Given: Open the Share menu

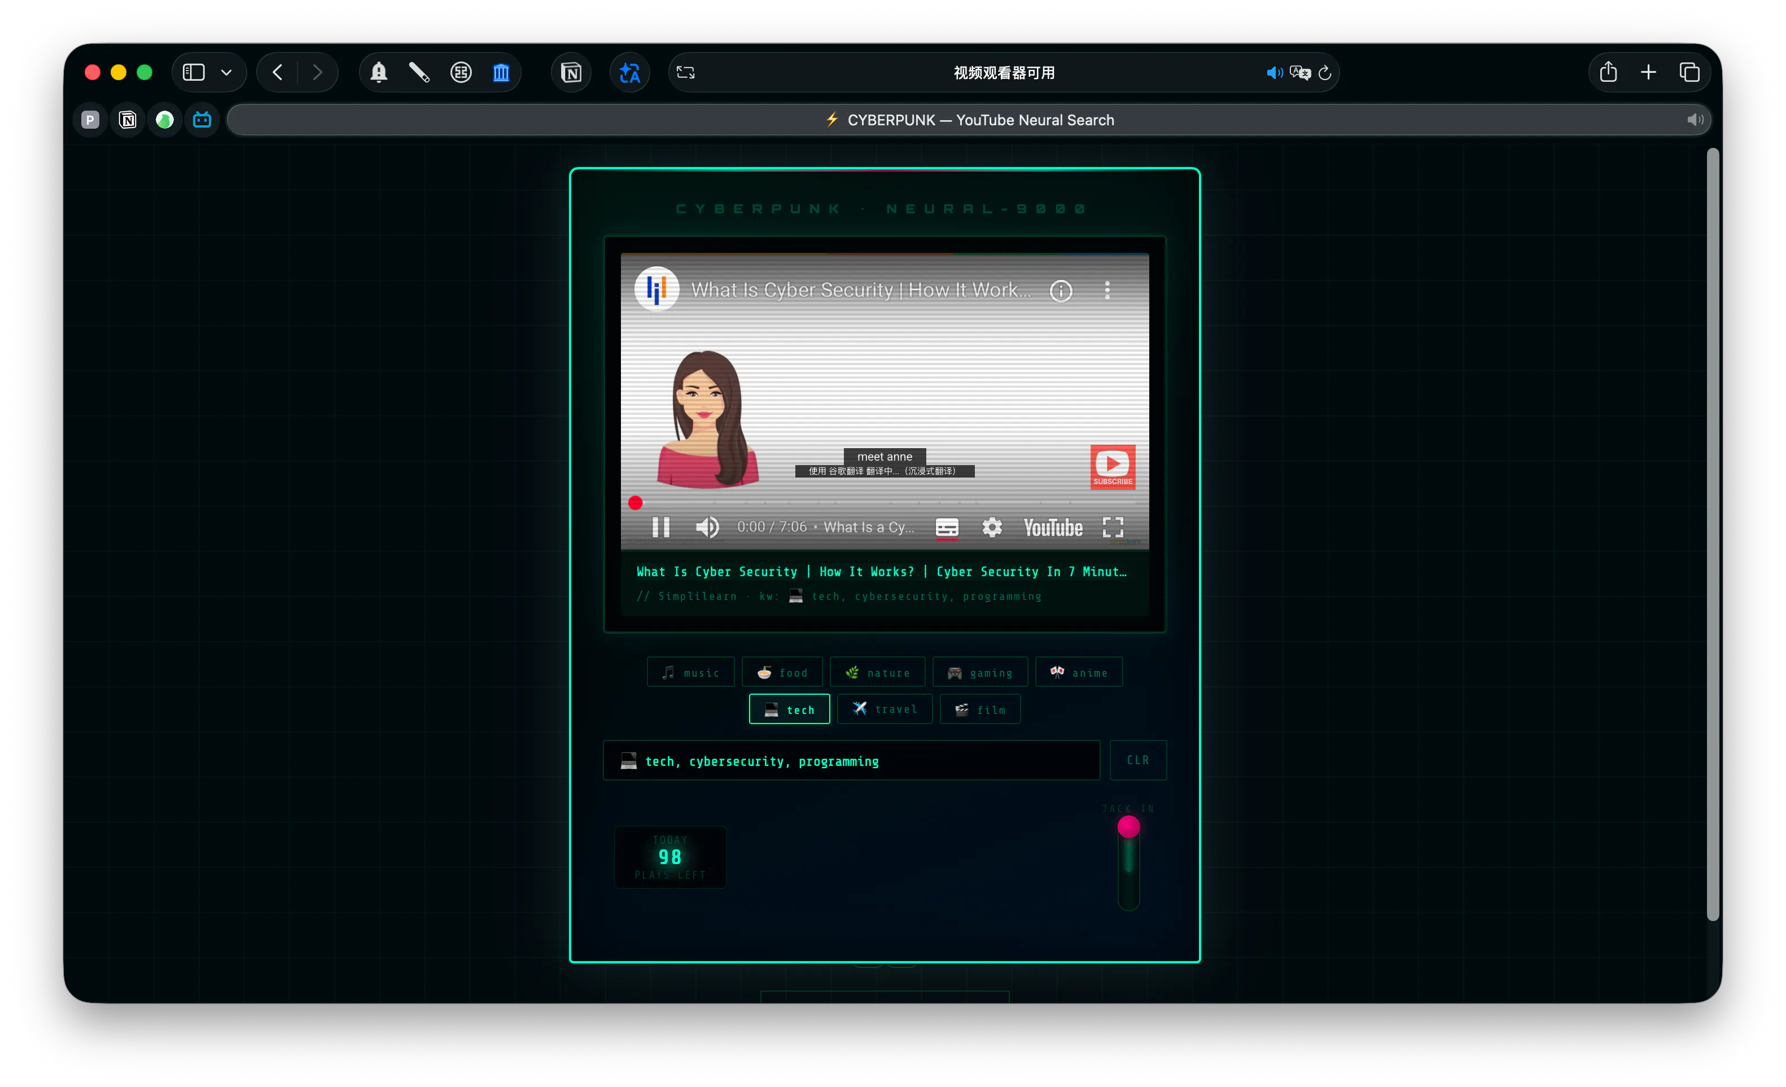Looking at the screenshot, I should (1608, 72).
